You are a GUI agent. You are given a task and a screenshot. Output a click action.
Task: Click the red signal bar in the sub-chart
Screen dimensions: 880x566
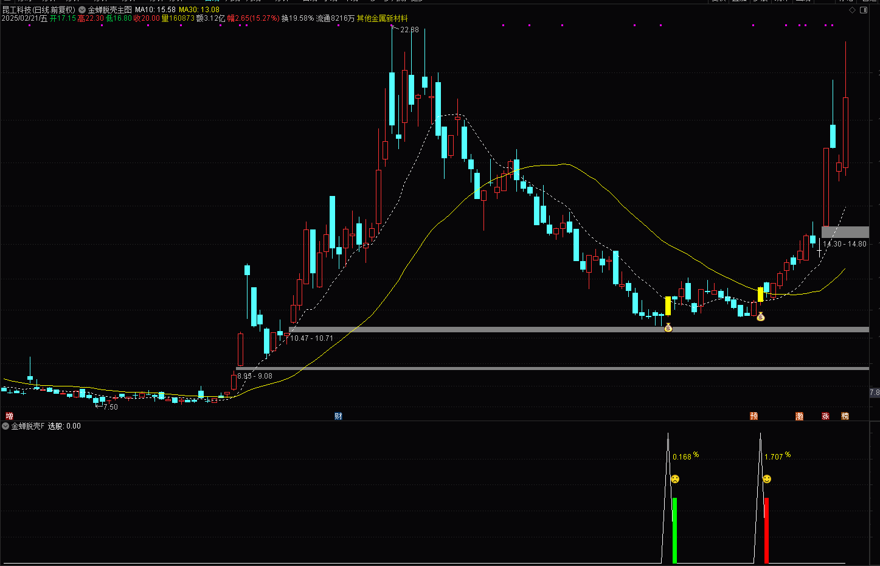767,530
